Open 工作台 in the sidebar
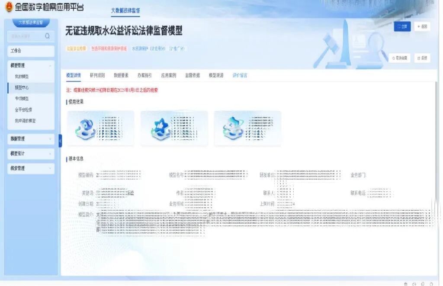 coord(31,51)
